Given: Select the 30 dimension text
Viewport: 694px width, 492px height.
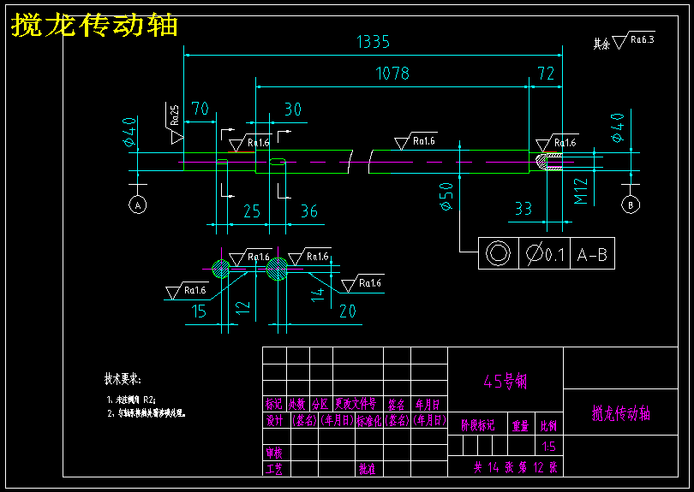Looking at the screenshot, I should [x=292, y=110].
